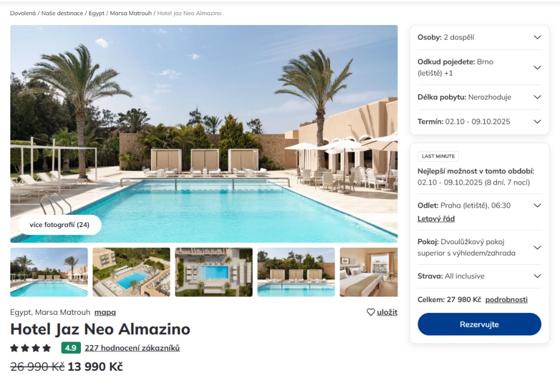Expand the Osoby persons dropdown
The height and width of the screenshot is (383, 560).
(x=479, y=37)
